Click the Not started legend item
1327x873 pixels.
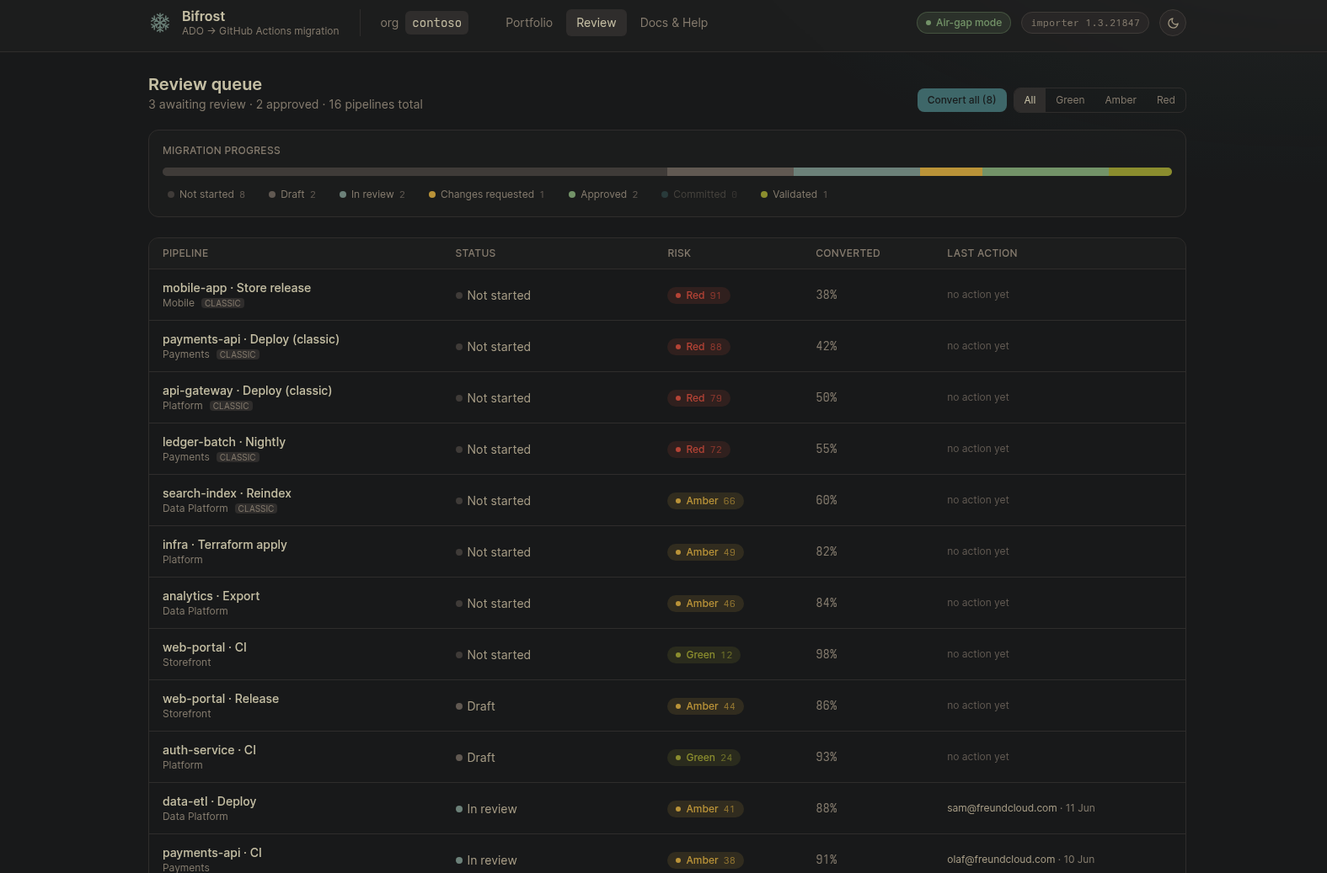point(206,194)
